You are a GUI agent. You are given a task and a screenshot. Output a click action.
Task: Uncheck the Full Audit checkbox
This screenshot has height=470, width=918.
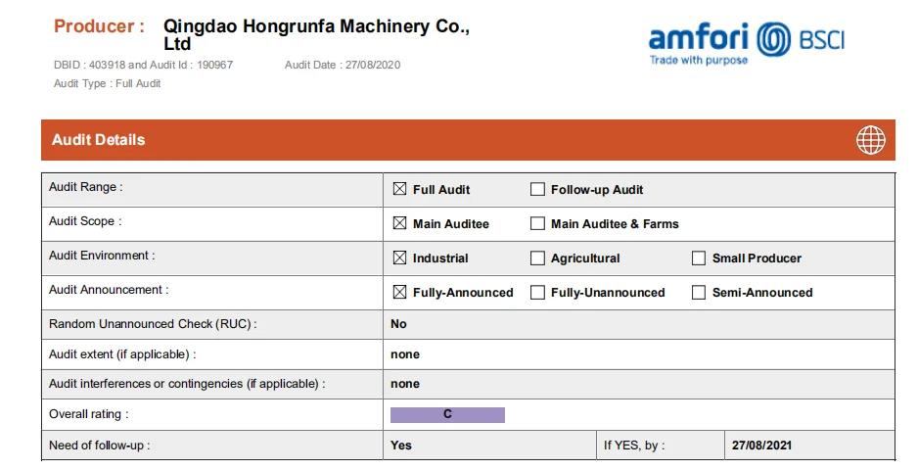tap(399, 189)
